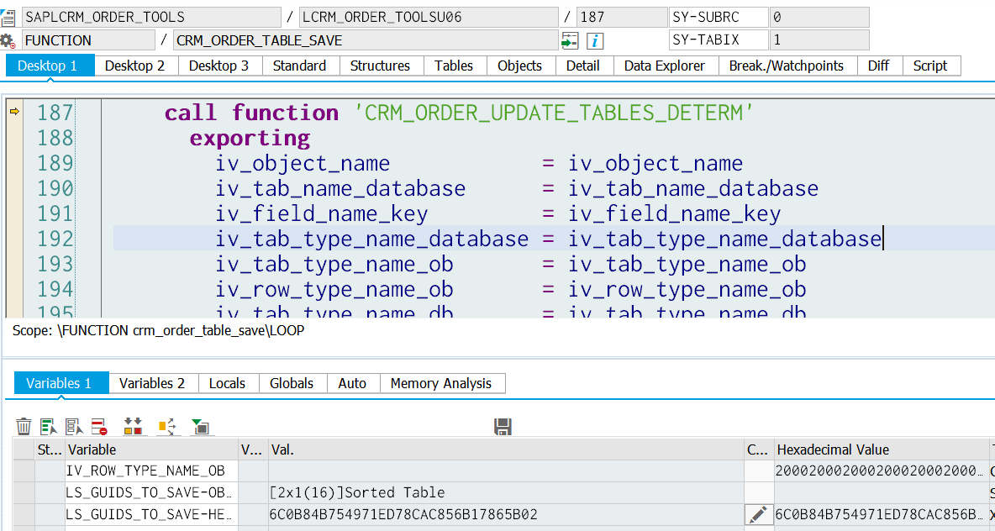995x531 pixels.
Task: Click the yellow arrow marker at line 187
Action: [x=14, y=112]
